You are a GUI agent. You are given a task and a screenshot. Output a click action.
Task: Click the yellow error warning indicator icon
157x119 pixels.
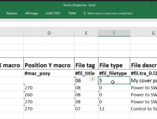point(93,79)
